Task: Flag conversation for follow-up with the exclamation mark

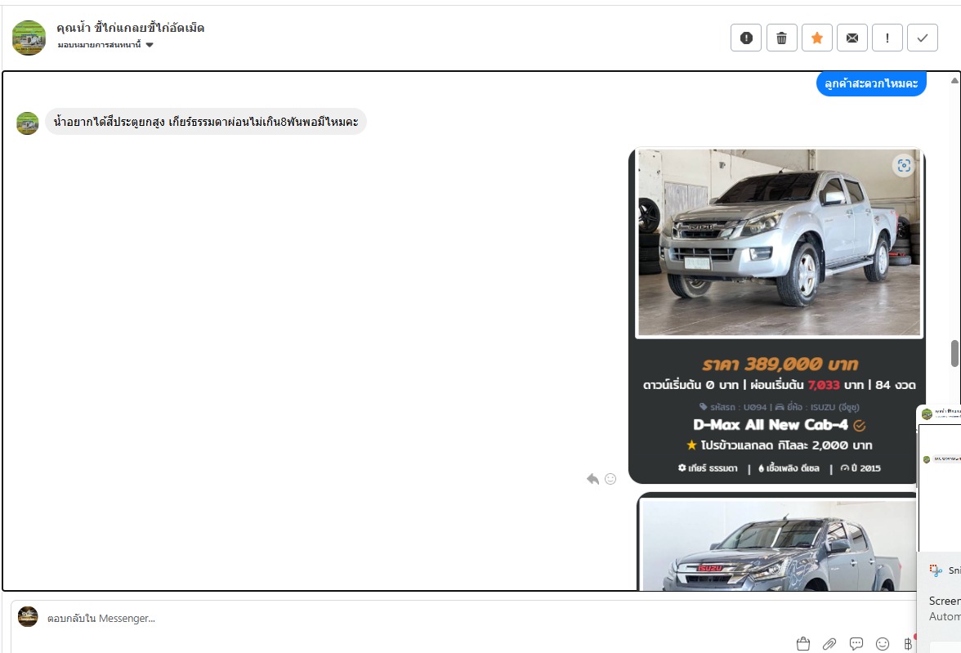Action: (x=887, y=38)
